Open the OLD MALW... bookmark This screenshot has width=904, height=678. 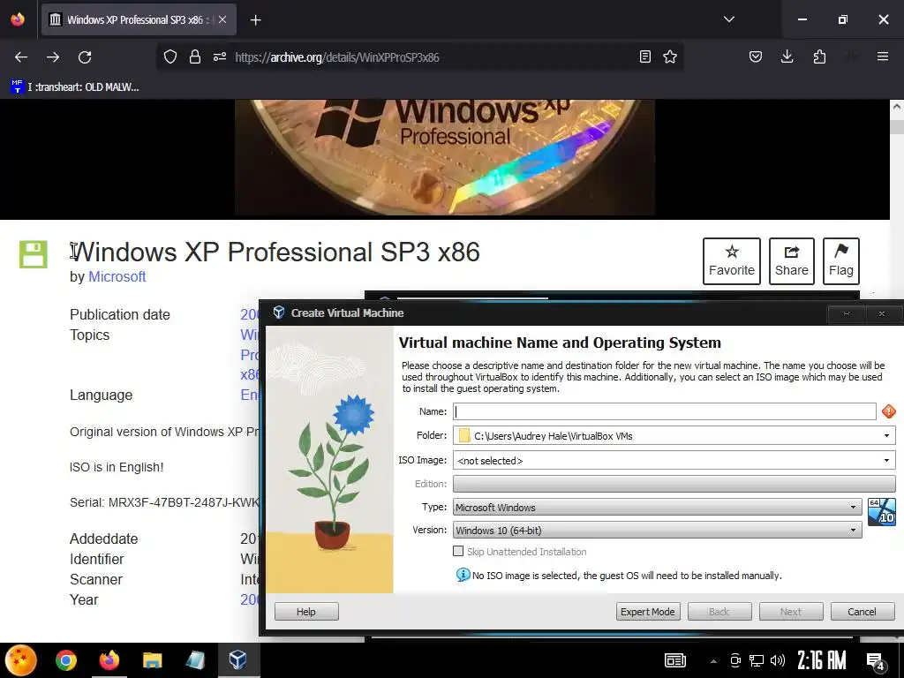pyautogui.click(x=75, y=87)
